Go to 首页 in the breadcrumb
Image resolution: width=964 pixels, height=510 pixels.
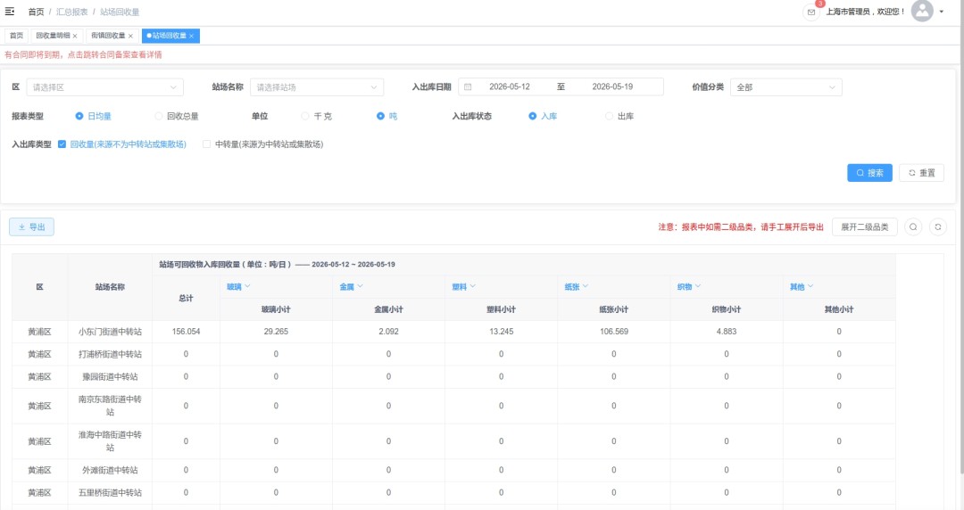click(x=37, y=12)
